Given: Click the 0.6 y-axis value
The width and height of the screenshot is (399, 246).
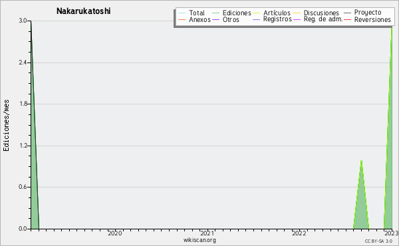Looking at the screenshot, I should click(x=23, y=187).
